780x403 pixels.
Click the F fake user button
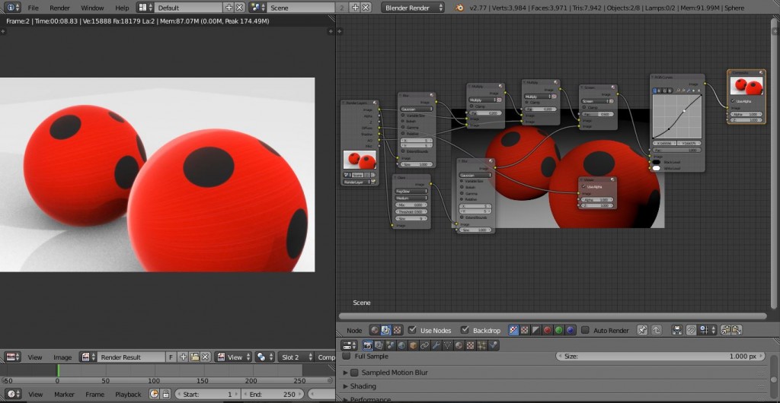tap(171, 357)
